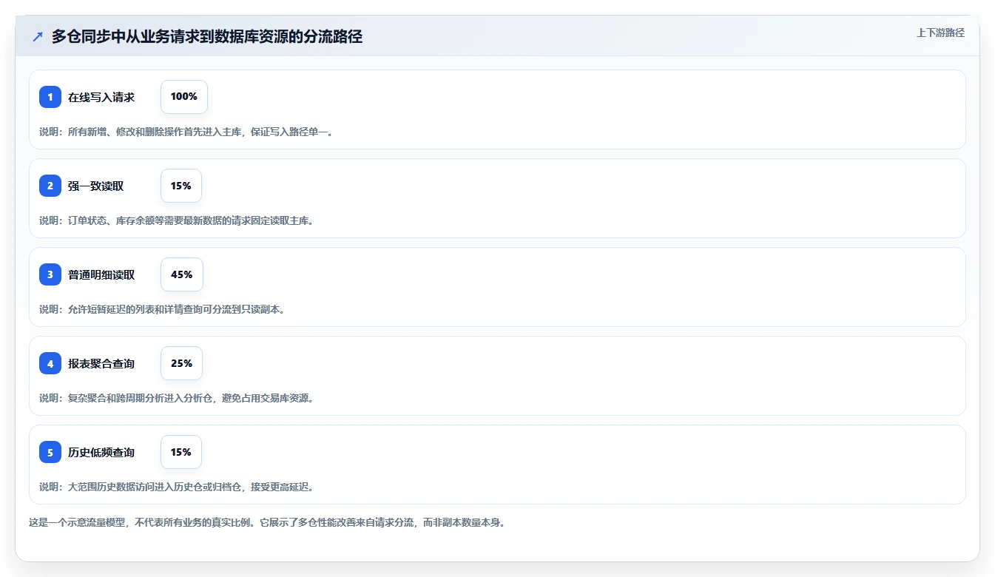Click the 25% badge for 报表聚合查询

[181, 363]
